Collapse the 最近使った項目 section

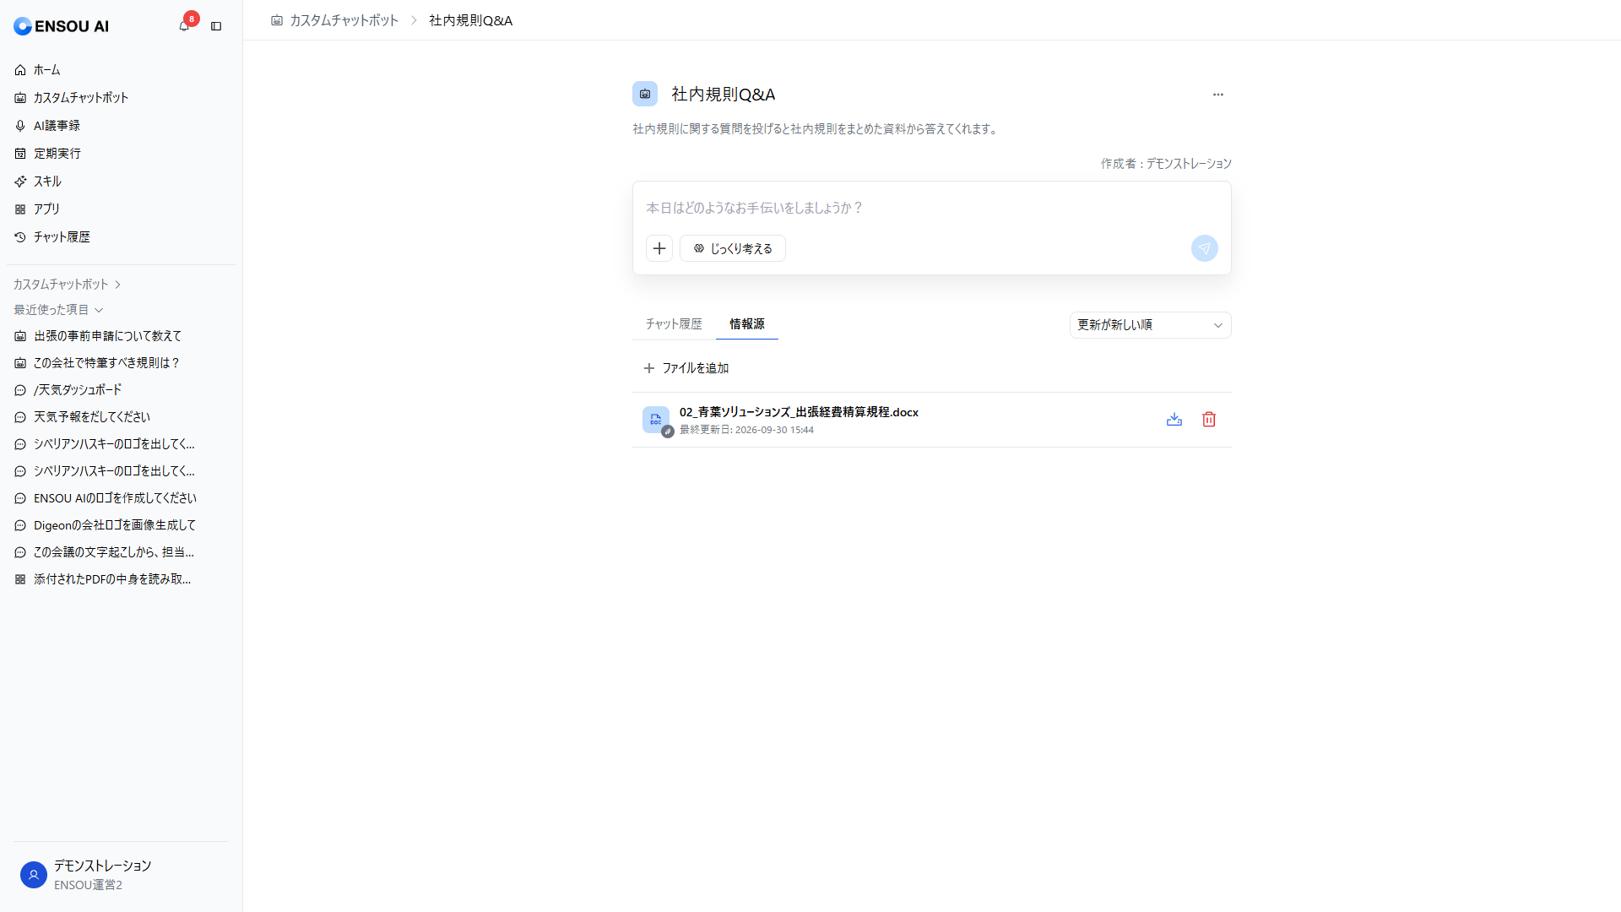click(x=58, y=310)
